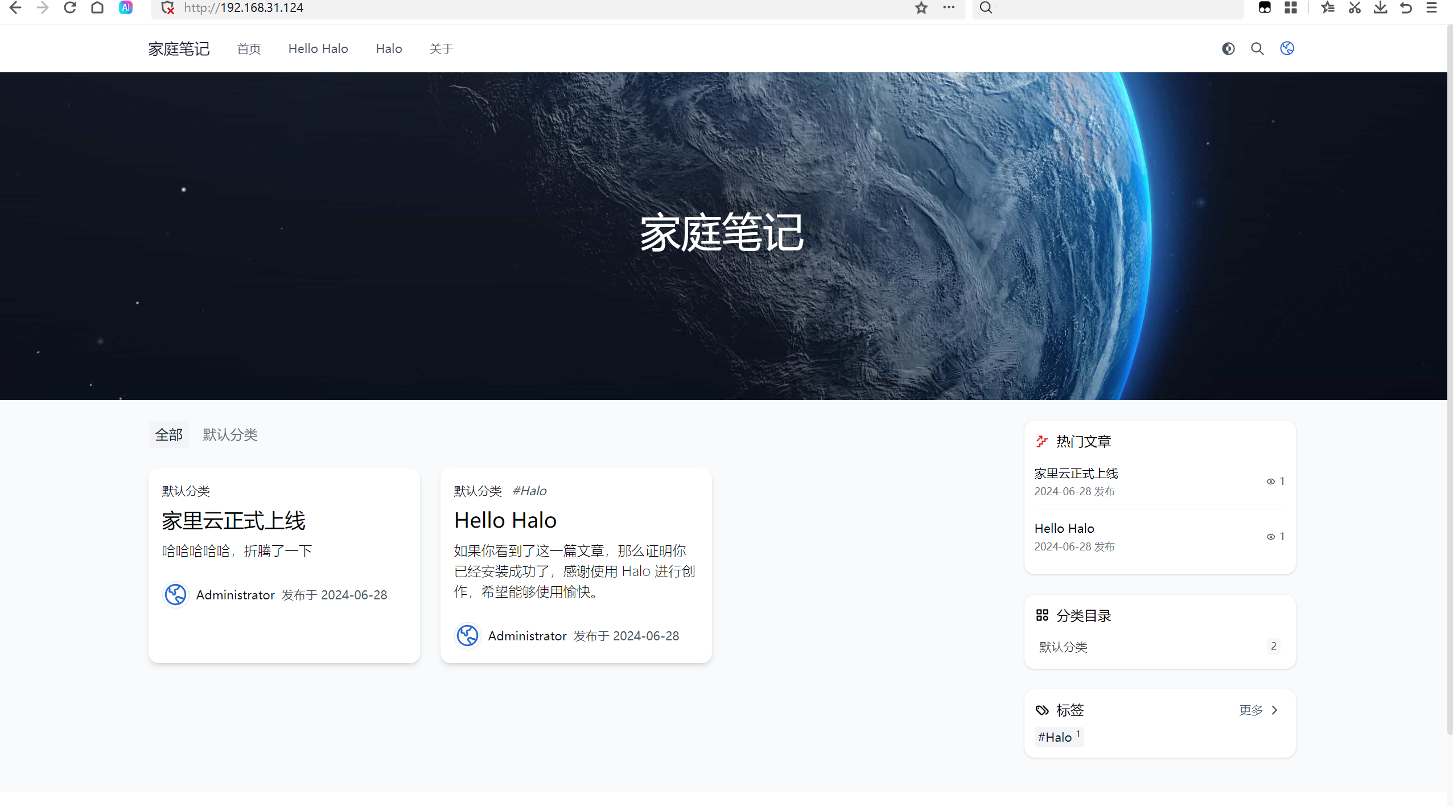Click the 标签 tag icon
This screenshot has height=806, width=1453.
(x=1042, y=710)
